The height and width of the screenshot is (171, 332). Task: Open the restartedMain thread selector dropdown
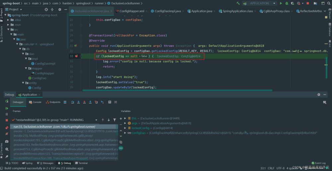click(x=96, y=120)
